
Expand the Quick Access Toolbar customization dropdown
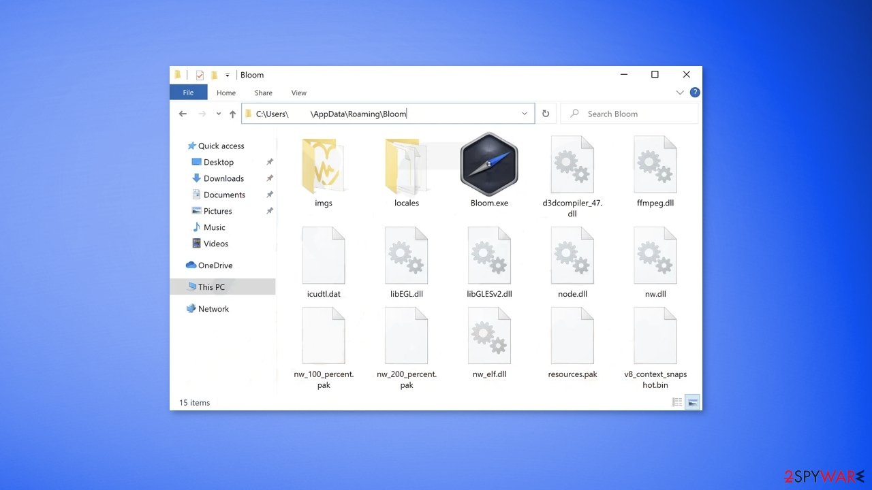coord(227,75)
